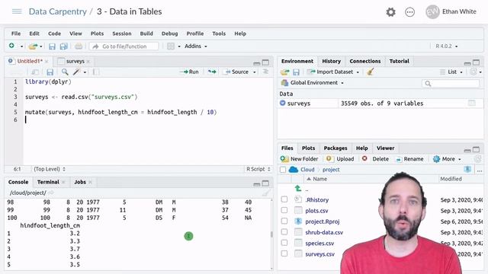Viewport: 488px width, 274px height.
Task: Open the settings gear icon
Action: pos(390,12)
